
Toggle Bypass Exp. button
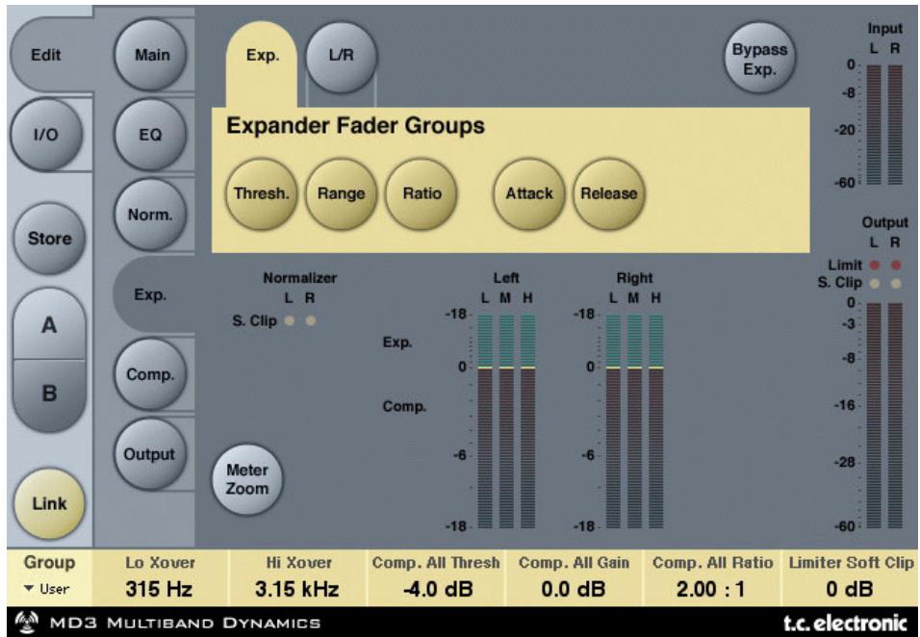click(x=760, y=59)
